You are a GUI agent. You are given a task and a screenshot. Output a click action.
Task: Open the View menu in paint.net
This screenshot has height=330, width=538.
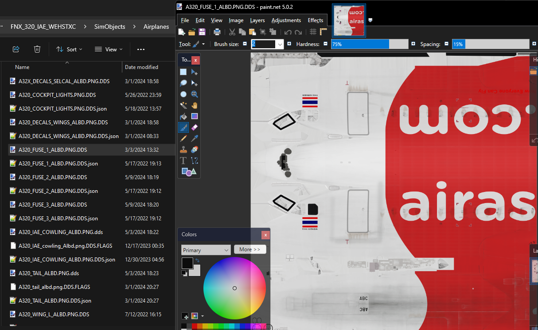(x=217, y=20)
